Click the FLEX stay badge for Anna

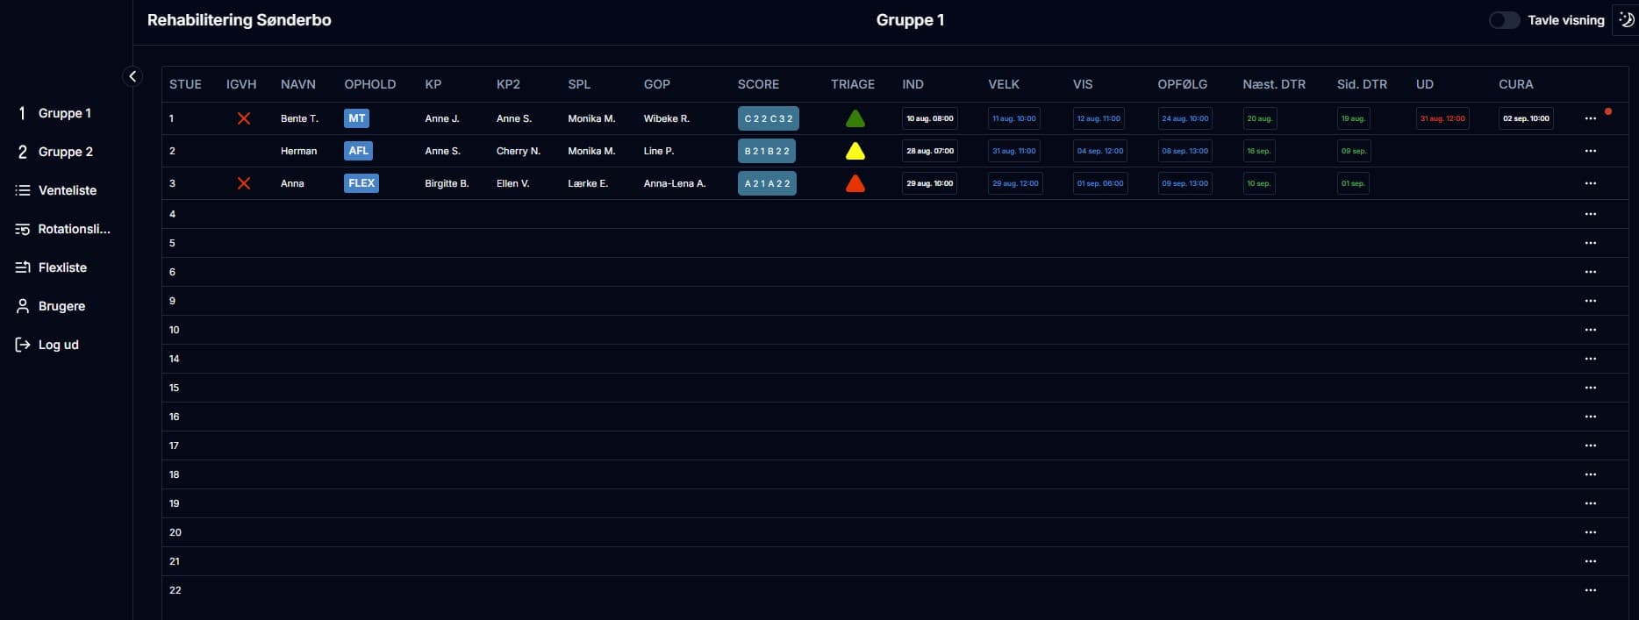pos(361,183)
